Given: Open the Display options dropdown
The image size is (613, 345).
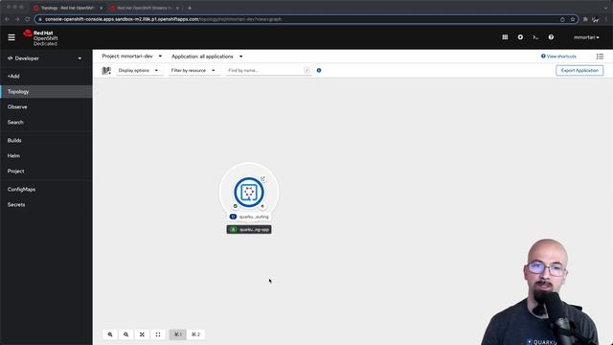Looking at the screenshot, I should point(138,70).
